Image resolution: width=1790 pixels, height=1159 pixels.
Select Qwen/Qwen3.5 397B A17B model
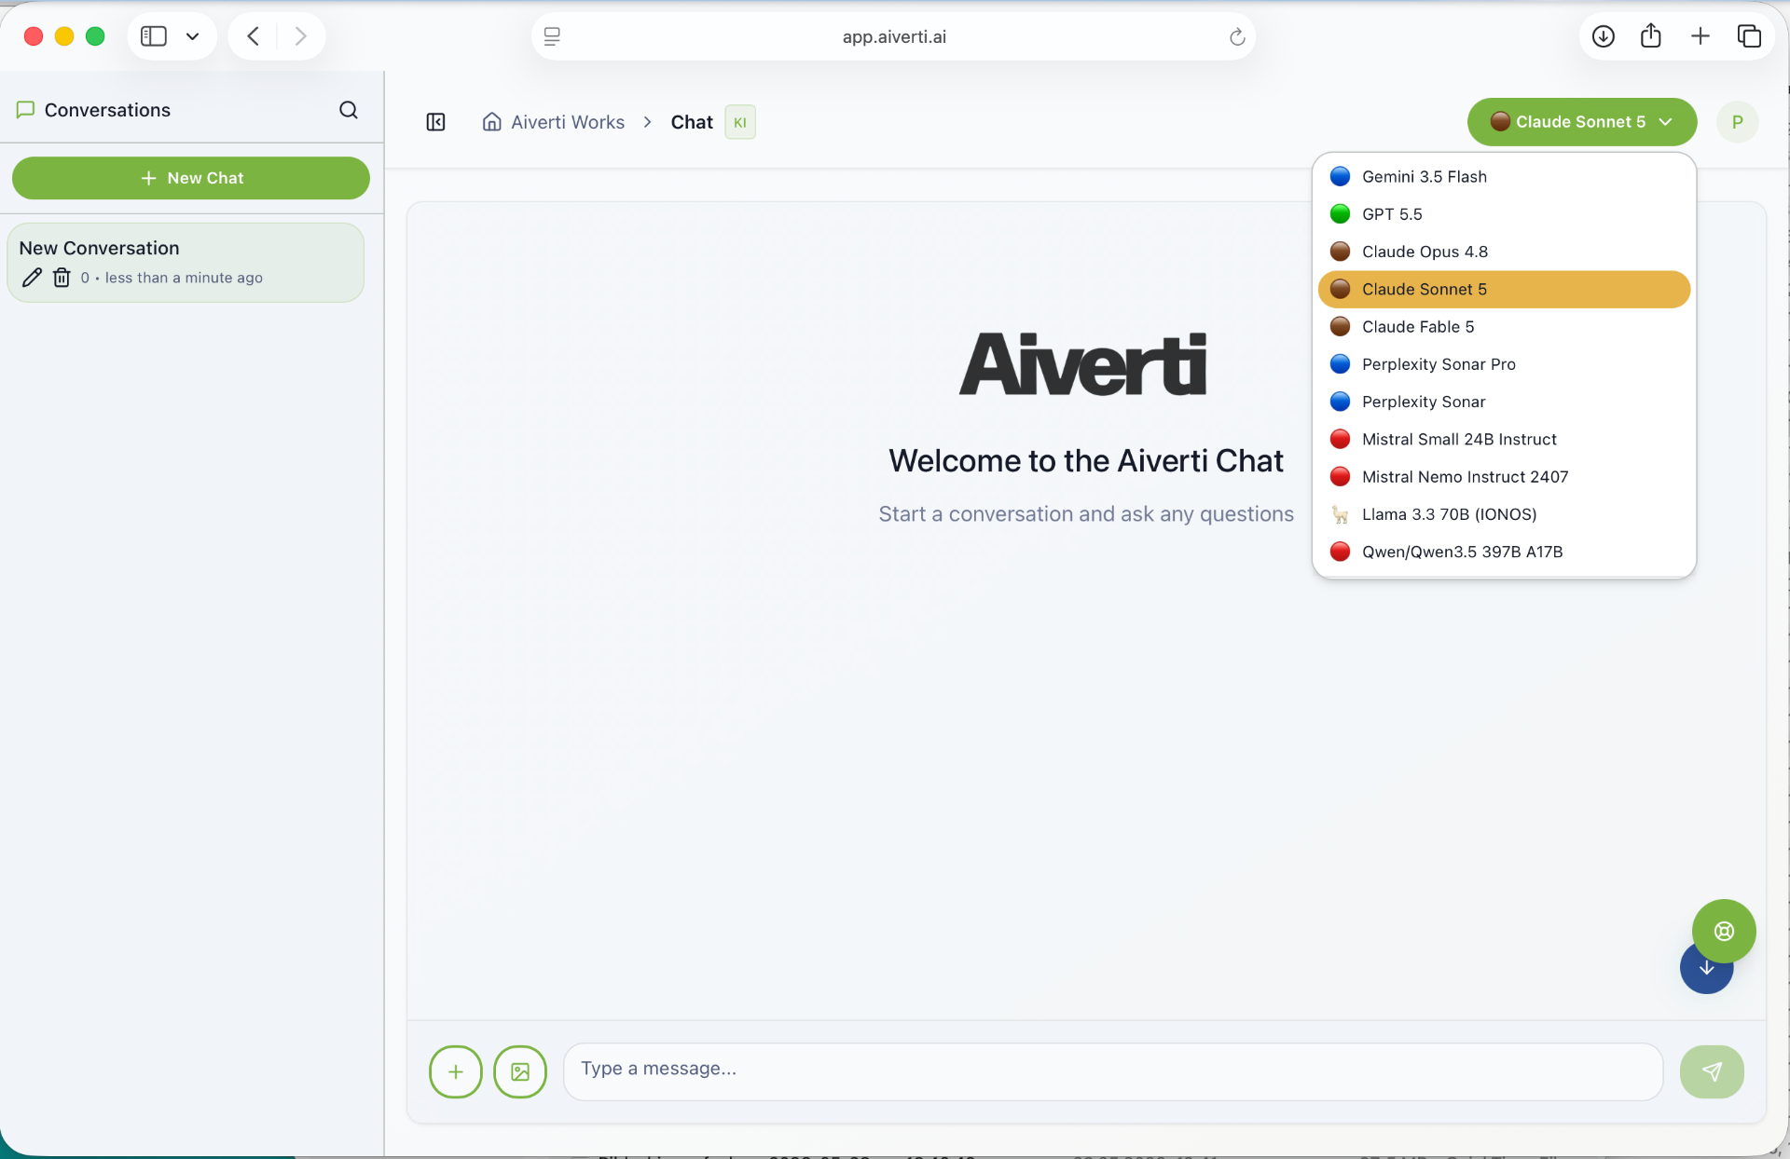pyautogui.click(x=1504, y=552)
